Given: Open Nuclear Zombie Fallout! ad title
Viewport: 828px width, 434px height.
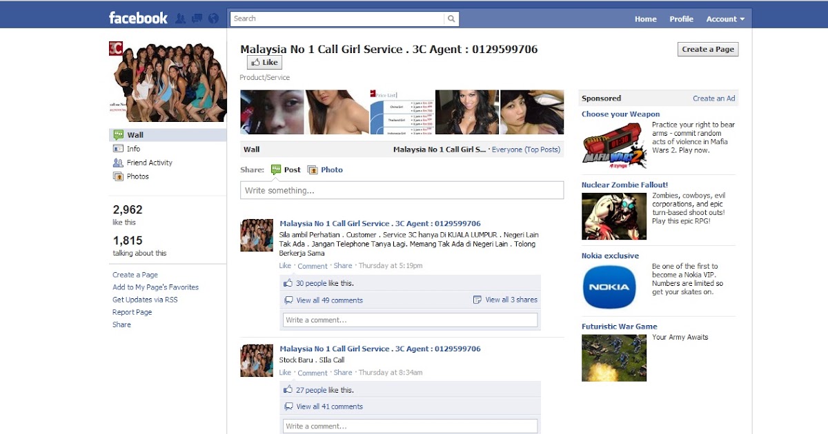Looking at the screenshot, I should click(624, 185).
